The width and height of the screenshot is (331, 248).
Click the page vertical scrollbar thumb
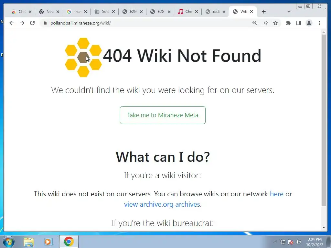(324, 120)
